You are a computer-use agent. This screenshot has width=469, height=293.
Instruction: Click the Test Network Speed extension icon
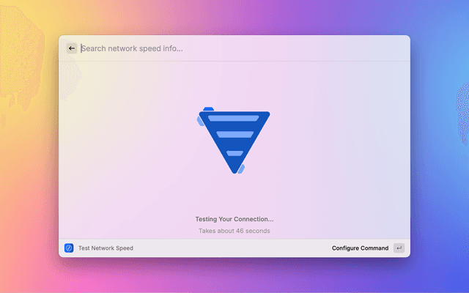point(69,248)
